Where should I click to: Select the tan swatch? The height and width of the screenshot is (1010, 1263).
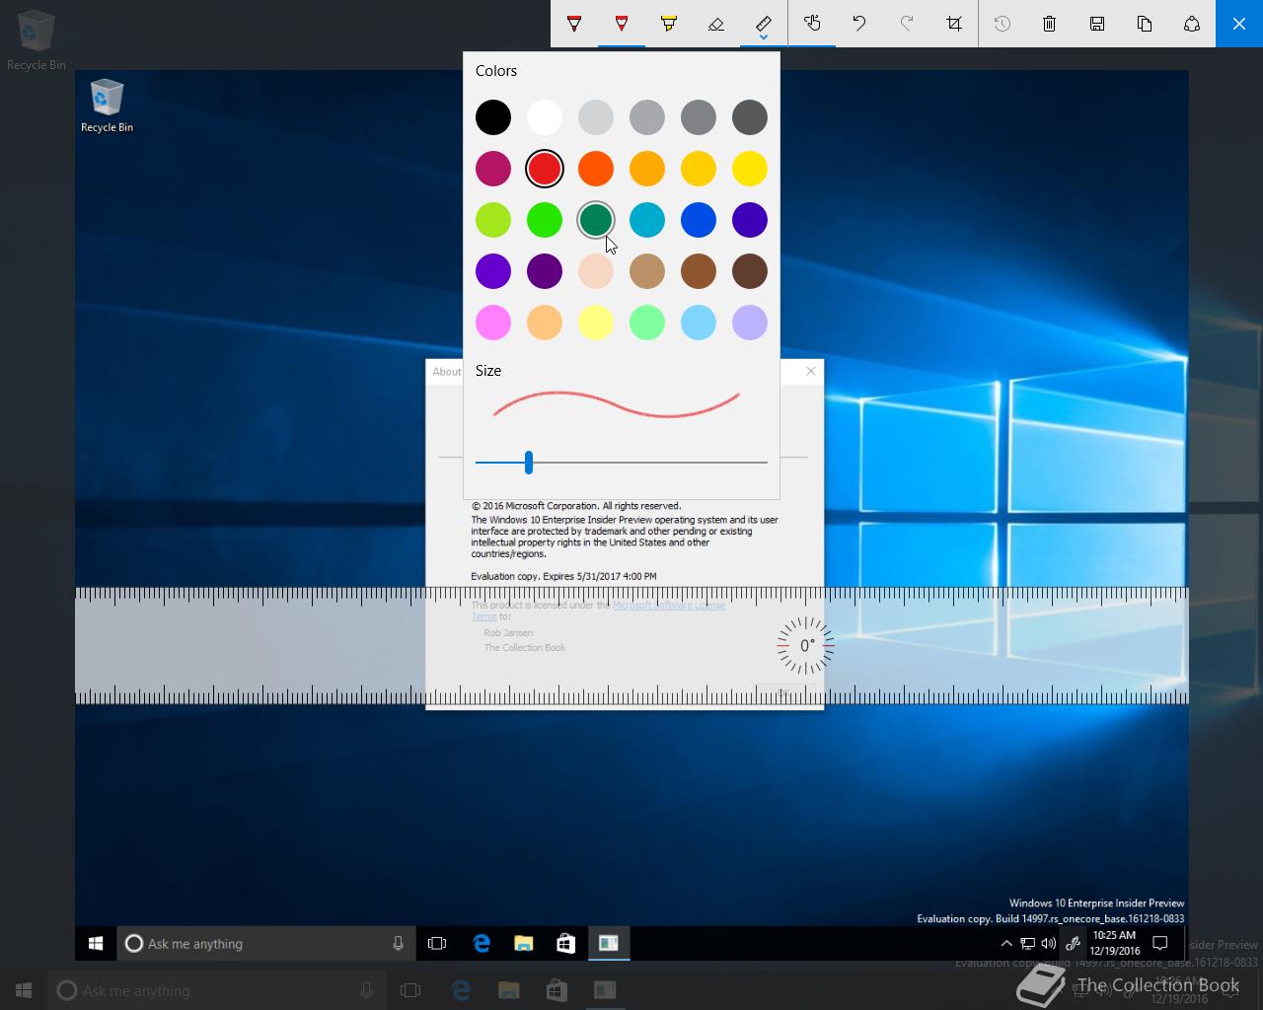(647, 271)
